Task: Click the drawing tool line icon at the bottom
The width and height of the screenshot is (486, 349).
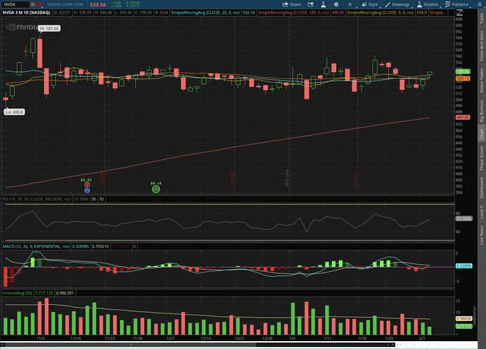Action: pos(428,345)
